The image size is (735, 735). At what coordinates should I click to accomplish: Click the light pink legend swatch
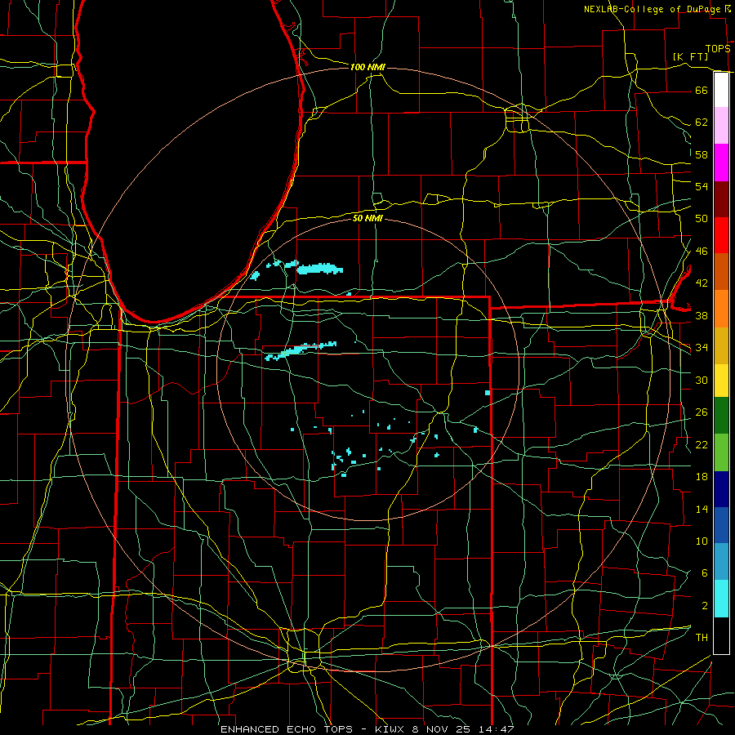point(721,126)
